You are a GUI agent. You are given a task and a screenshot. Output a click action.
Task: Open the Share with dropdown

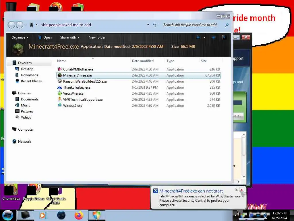pos(70,37)
